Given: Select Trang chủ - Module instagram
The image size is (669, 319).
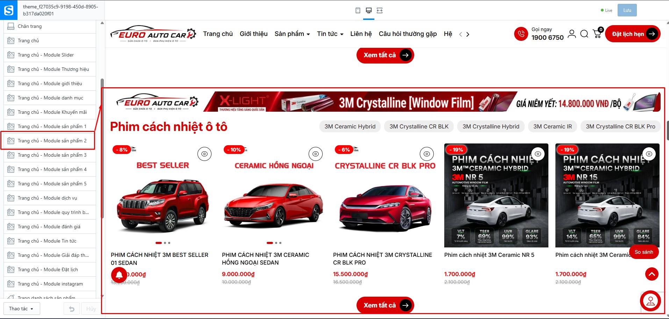Looking at the screenshot, I should point(50,284).
